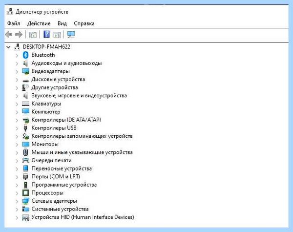The image size is (293, 232).
Task: Select the Другие устройства label
Action: click(55, 87)
